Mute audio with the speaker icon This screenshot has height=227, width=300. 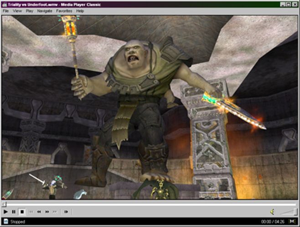point(273,212)
